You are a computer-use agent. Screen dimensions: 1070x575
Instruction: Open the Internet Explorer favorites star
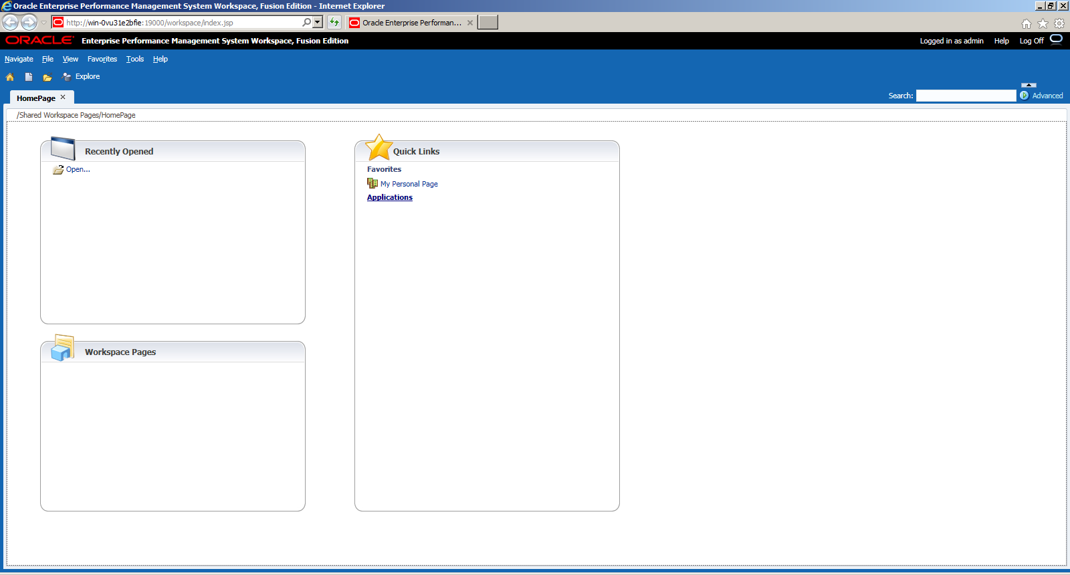coord(1043,23)
